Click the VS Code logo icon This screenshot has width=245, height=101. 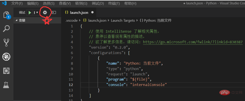point(4,3)
